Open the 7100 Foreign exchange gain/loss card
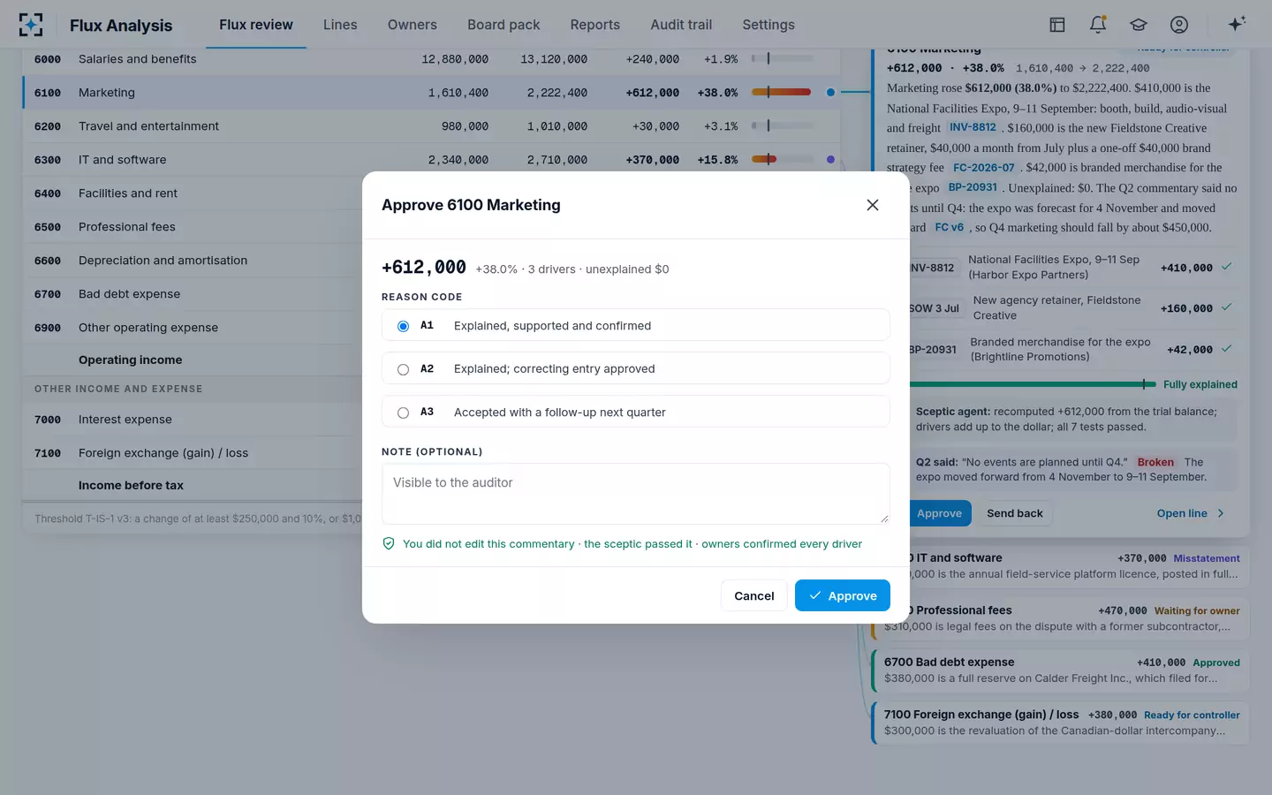Image resolution: width=1272 pixels, height=795 pixels. pos(1060,723)
